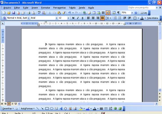This screenshot has width=162, height=114.
Task: Apply fill color paint bucket
Action: tap(81, 109)
